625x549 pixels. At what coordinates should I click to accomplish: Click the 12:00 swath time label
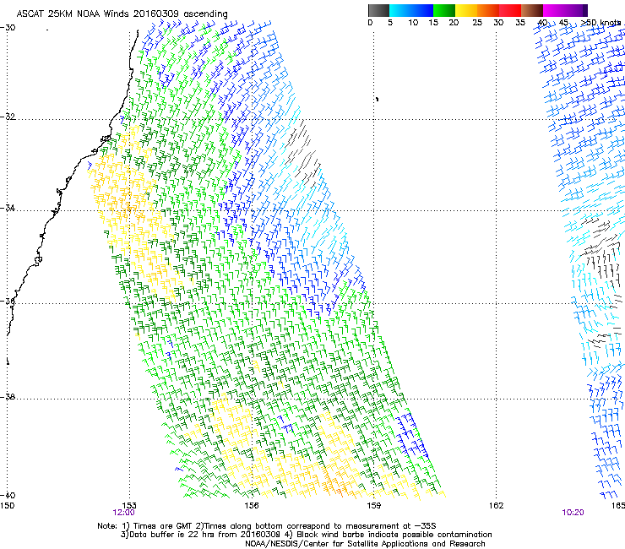(x=123, y=513)
